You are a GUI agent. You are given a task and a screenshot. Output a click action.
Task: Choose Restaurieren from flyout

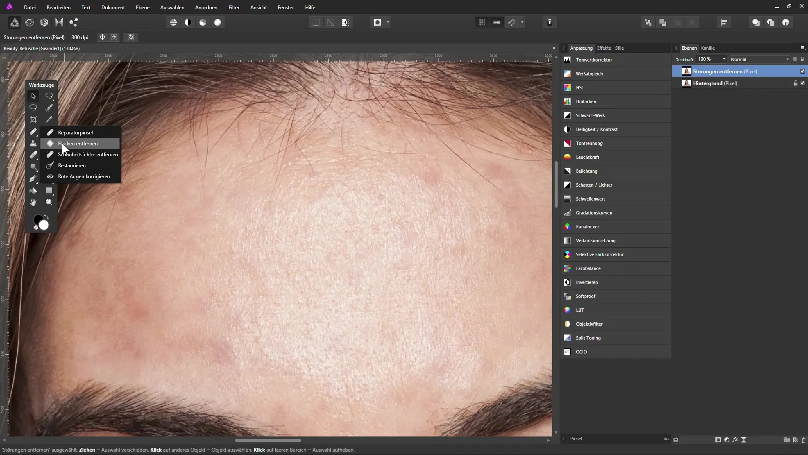point(80,166)
